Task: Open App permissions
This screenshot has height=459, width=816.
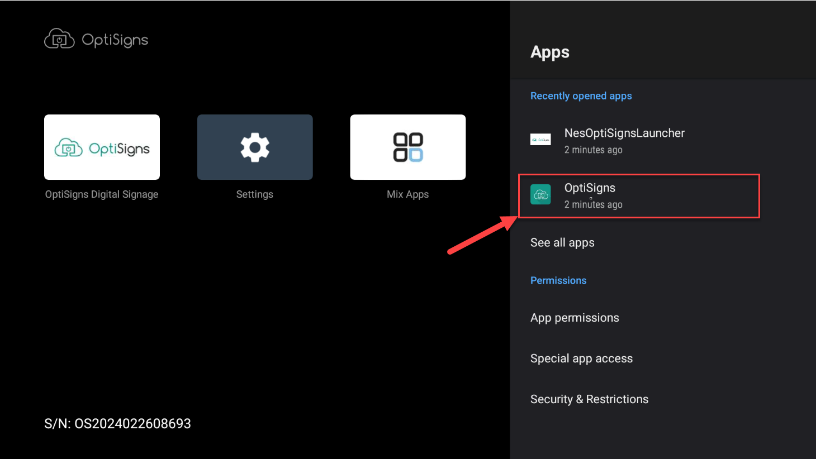Action: (x=663, y=318)
